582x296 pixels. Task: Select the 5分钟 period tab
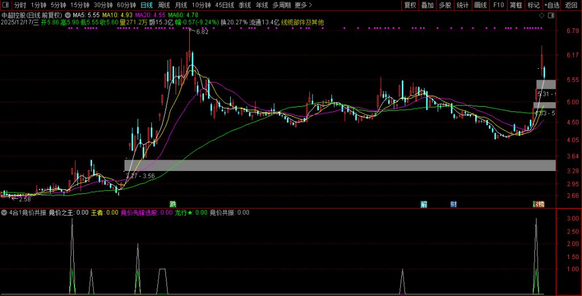point(59,5)
